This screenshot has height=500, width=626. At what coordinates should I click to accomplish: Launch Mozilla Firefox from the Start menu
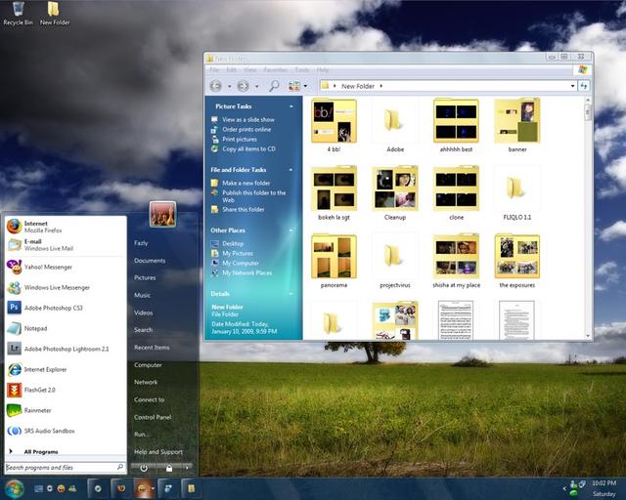coord(39,228)
